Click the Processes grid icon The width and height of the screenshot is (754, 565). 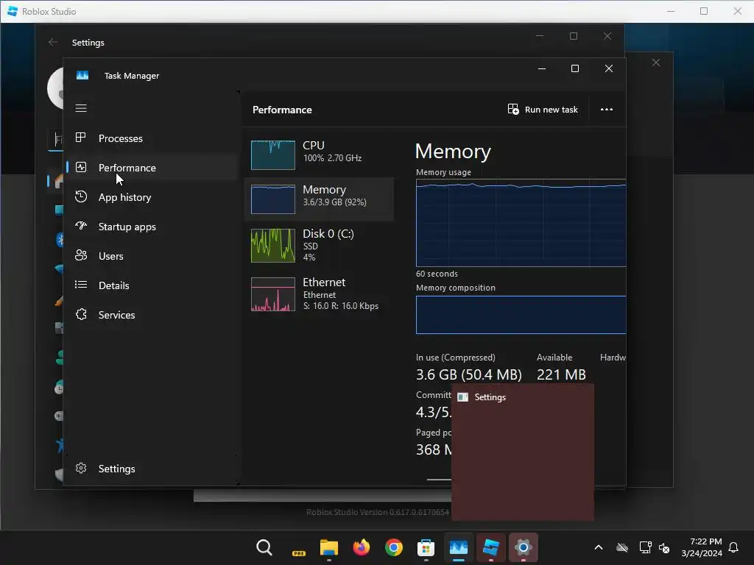(x=81, y=138)
